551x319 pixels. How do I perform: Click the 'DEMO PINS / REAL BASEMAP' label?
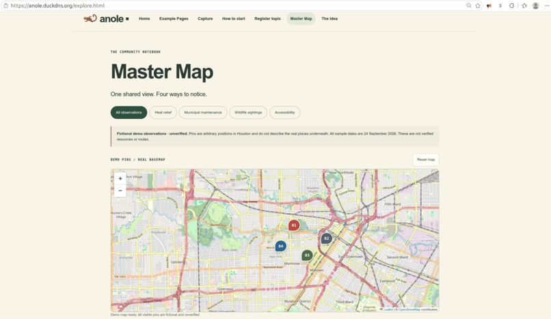[138, 159]
